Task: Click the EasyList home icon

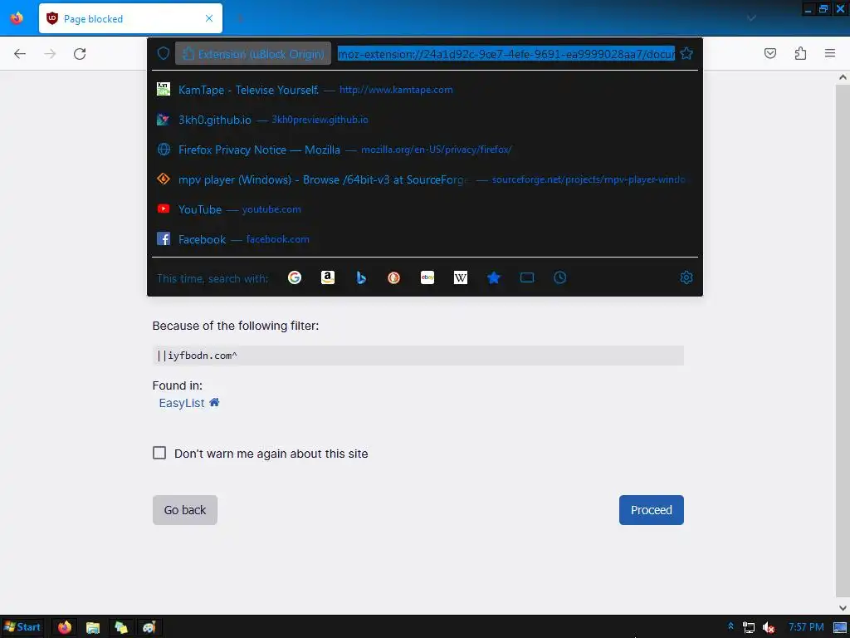Action: [x=214, y=403]
